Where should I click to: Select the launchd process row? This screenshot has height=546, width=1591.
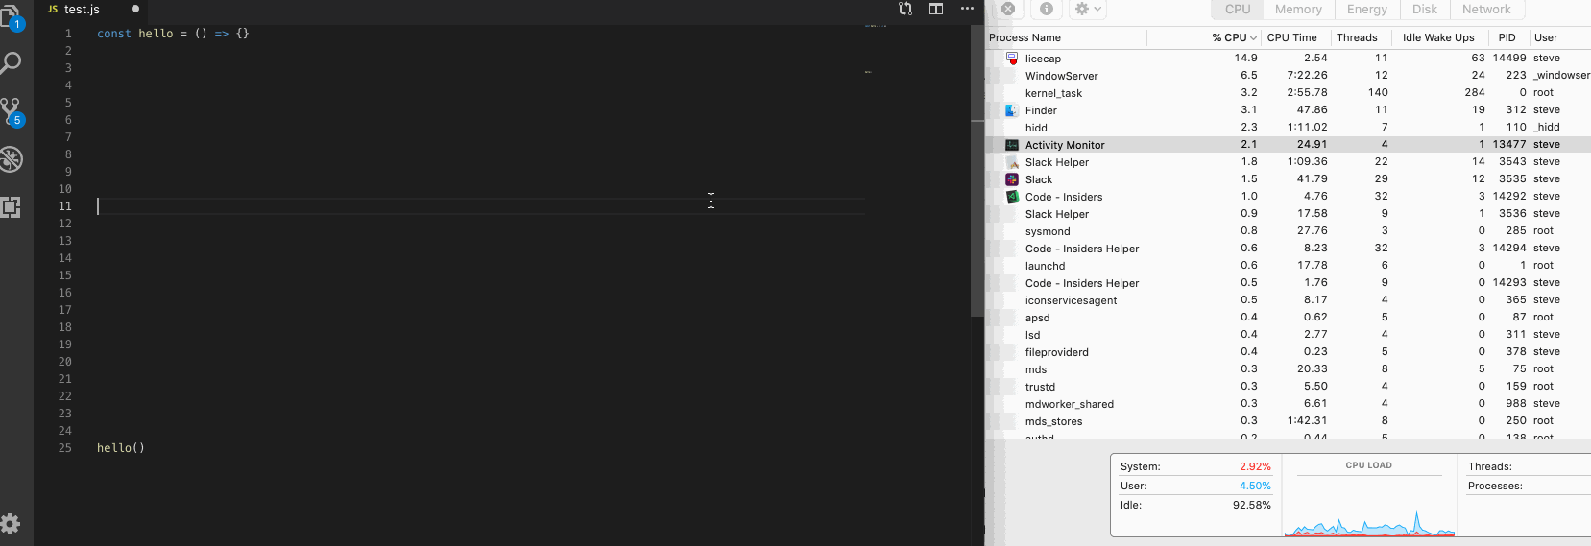click(1289, 266)
